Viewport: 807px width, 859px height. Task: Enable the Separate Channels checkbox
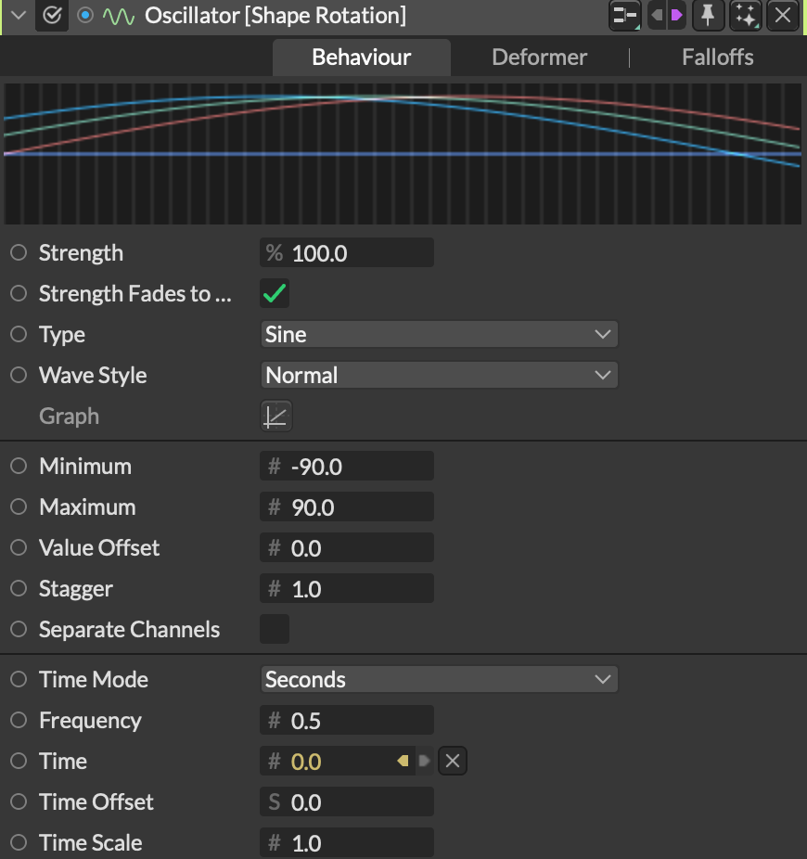pos(275,629)
